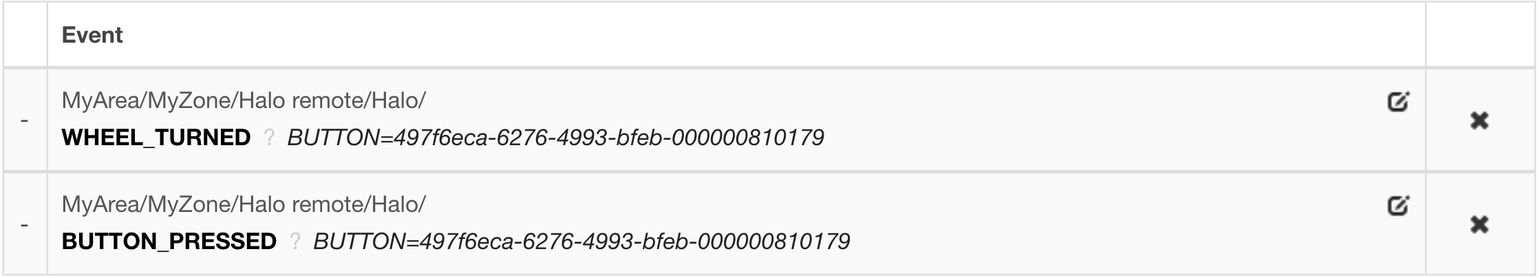The width and height of the screenshot is (1540, 278).
Task: Click the dash marker on BUTTON_PRESSED row
Action: [x=25, y=224]
